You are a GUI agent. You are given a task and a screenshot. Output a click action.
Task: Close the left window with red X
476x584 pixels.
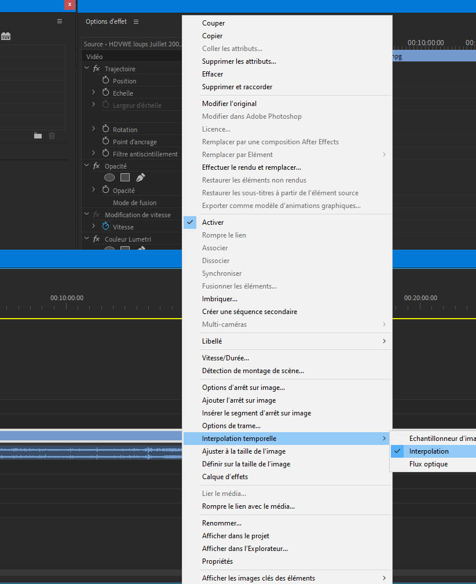[x=69, y=5]
